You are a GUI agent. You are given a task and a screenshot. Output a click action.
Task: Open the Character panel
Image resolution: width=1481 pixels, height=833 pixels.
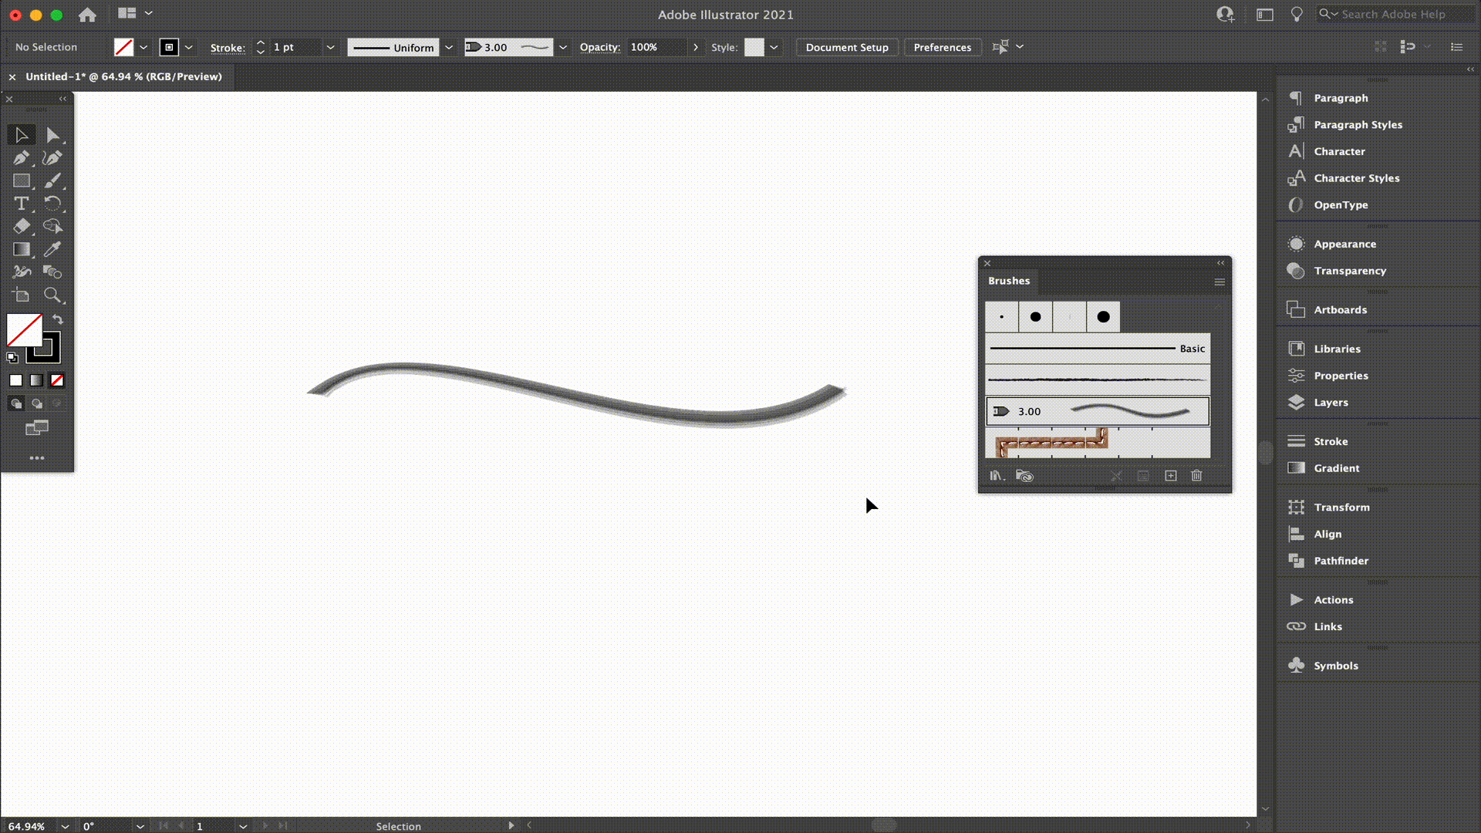click(x=1339, y=151)
